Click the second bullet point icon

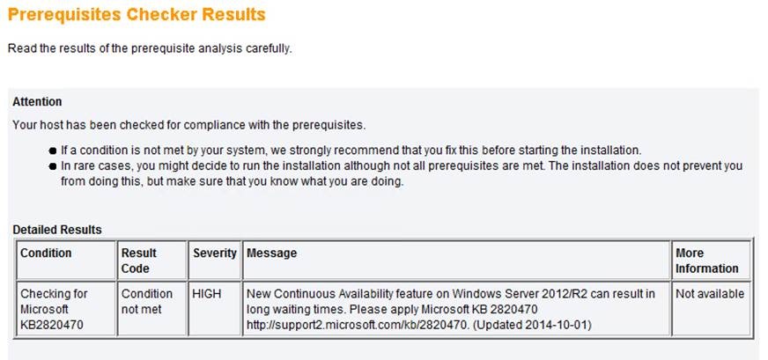click(x=53, y=166)
